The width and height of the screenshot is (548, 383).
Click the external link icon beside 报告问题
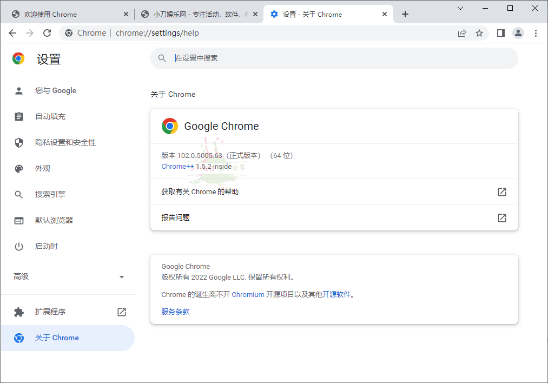coord(501,217)
